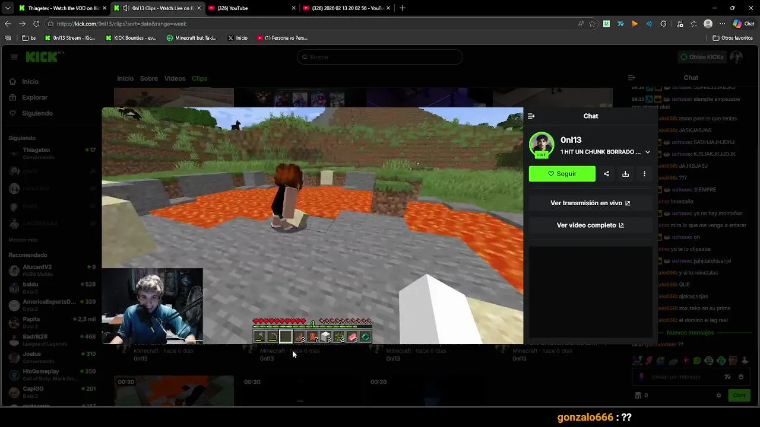Image resolution: width=760 pixels, height=427 pixels.
Task: Switch to the channel Inicio tab
Action: 125,78
